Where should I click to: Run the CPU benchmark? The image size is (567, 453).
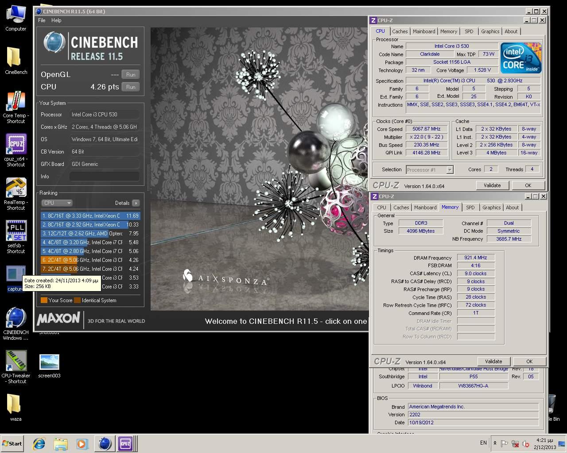[x=131, y=87]
